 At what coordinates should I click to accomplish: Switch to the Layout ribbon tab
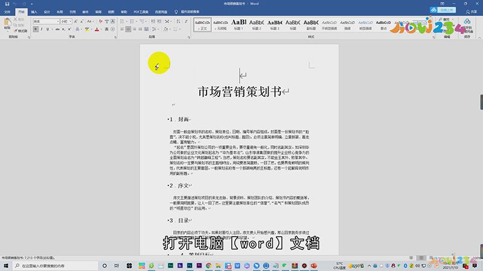click(x=60, y=11)
